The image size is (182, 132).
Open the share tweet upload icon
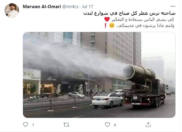[148, 125]
